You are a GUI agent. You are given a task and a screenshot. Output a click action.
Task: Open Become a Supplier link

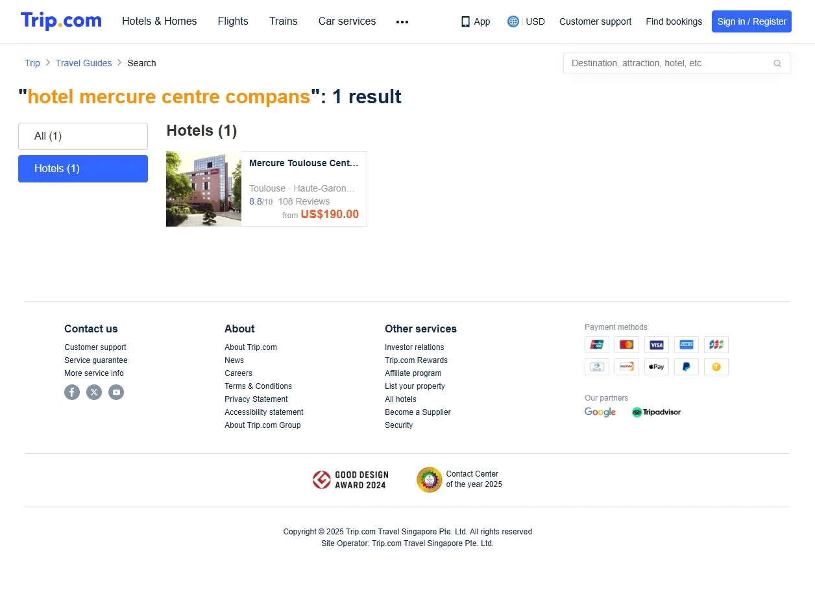(x=418, y=412)
